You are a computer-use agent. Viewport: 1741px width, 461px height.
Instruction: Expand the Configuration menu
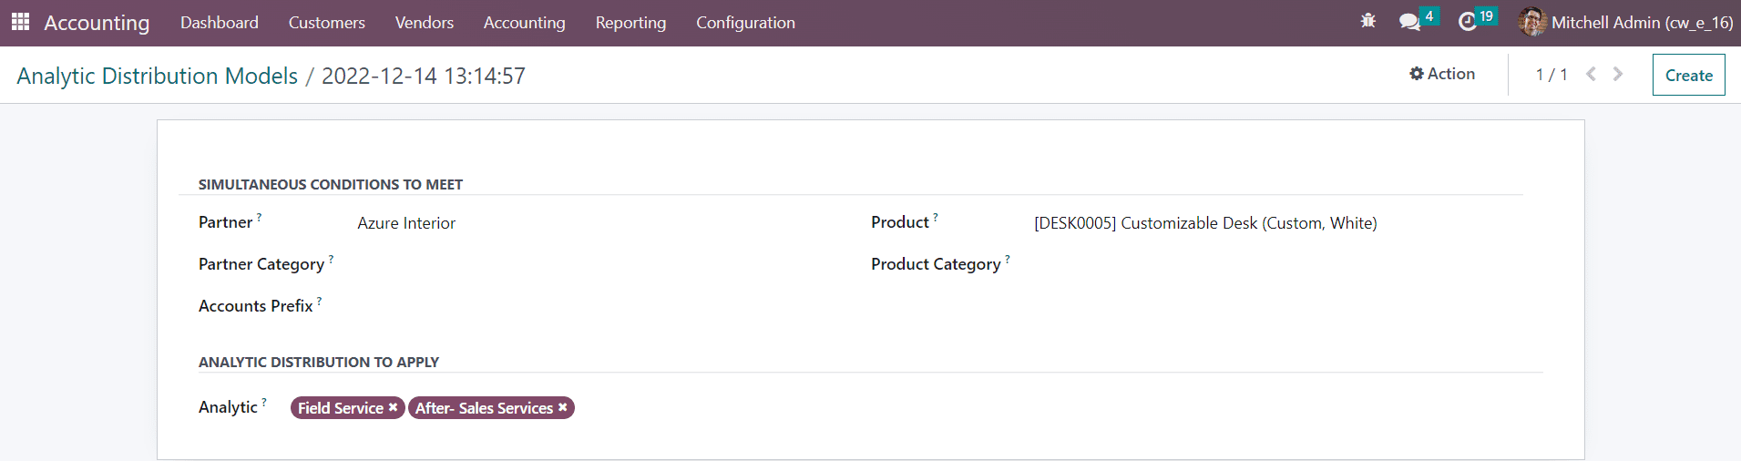tap(745, 23)
